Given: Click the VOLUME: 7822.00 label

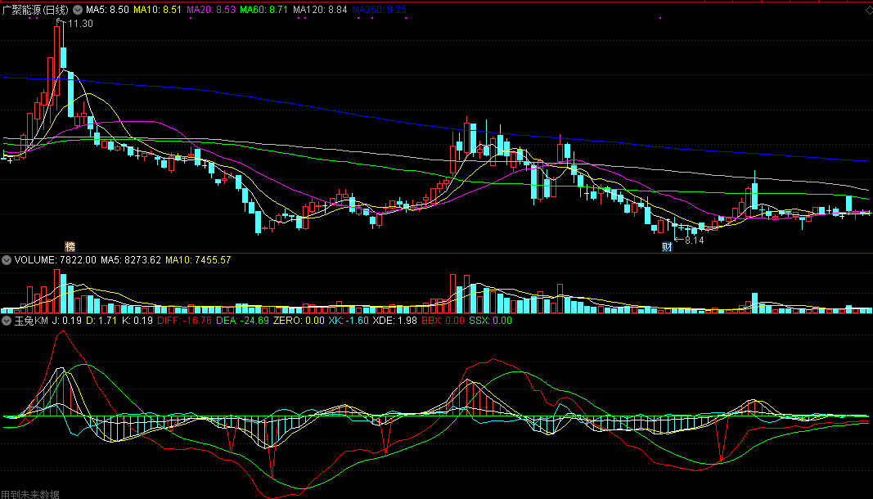Looking at the screenshot, I should 55,260.
